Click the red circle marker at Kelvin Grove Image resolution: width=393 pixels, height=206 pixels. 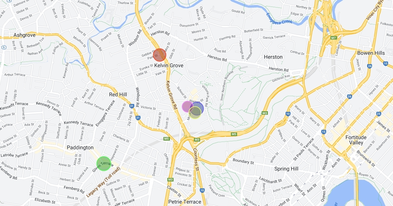[160, 55]
